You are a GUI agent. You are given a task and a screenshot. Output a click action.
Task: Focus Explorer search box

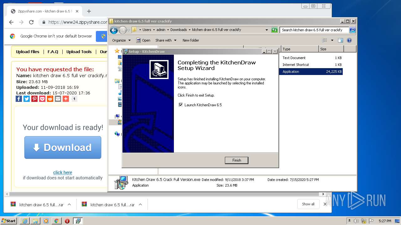[x=314, y=30]
